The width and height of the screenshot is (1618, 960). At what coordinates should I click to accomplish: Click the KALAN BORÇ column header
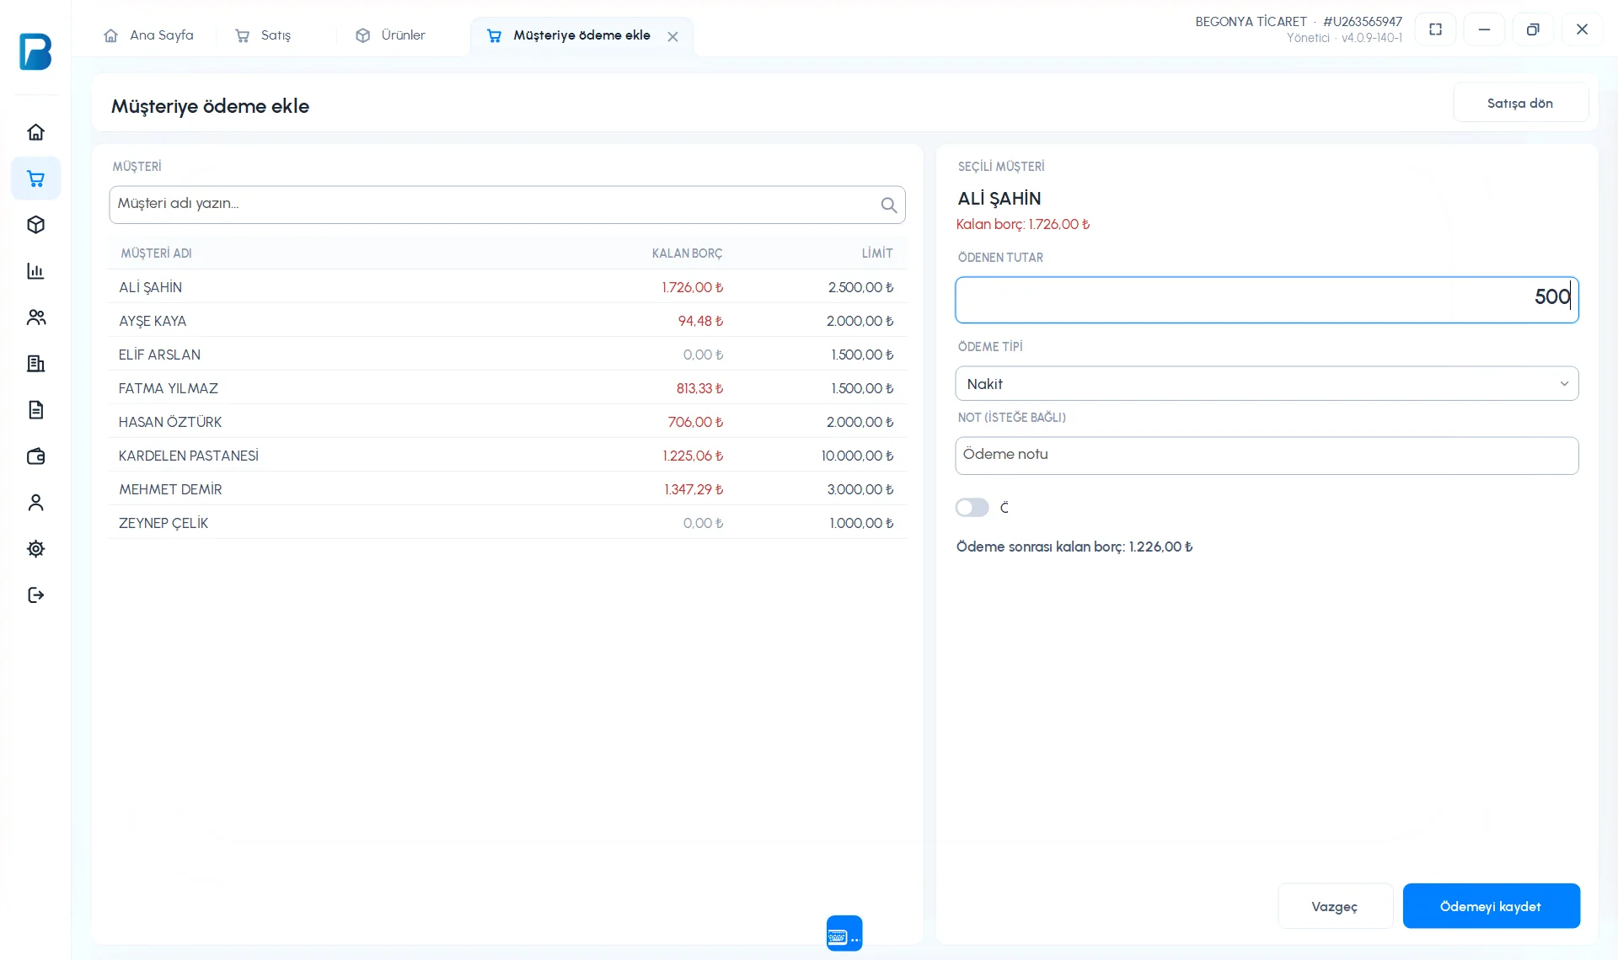[687, 253]
